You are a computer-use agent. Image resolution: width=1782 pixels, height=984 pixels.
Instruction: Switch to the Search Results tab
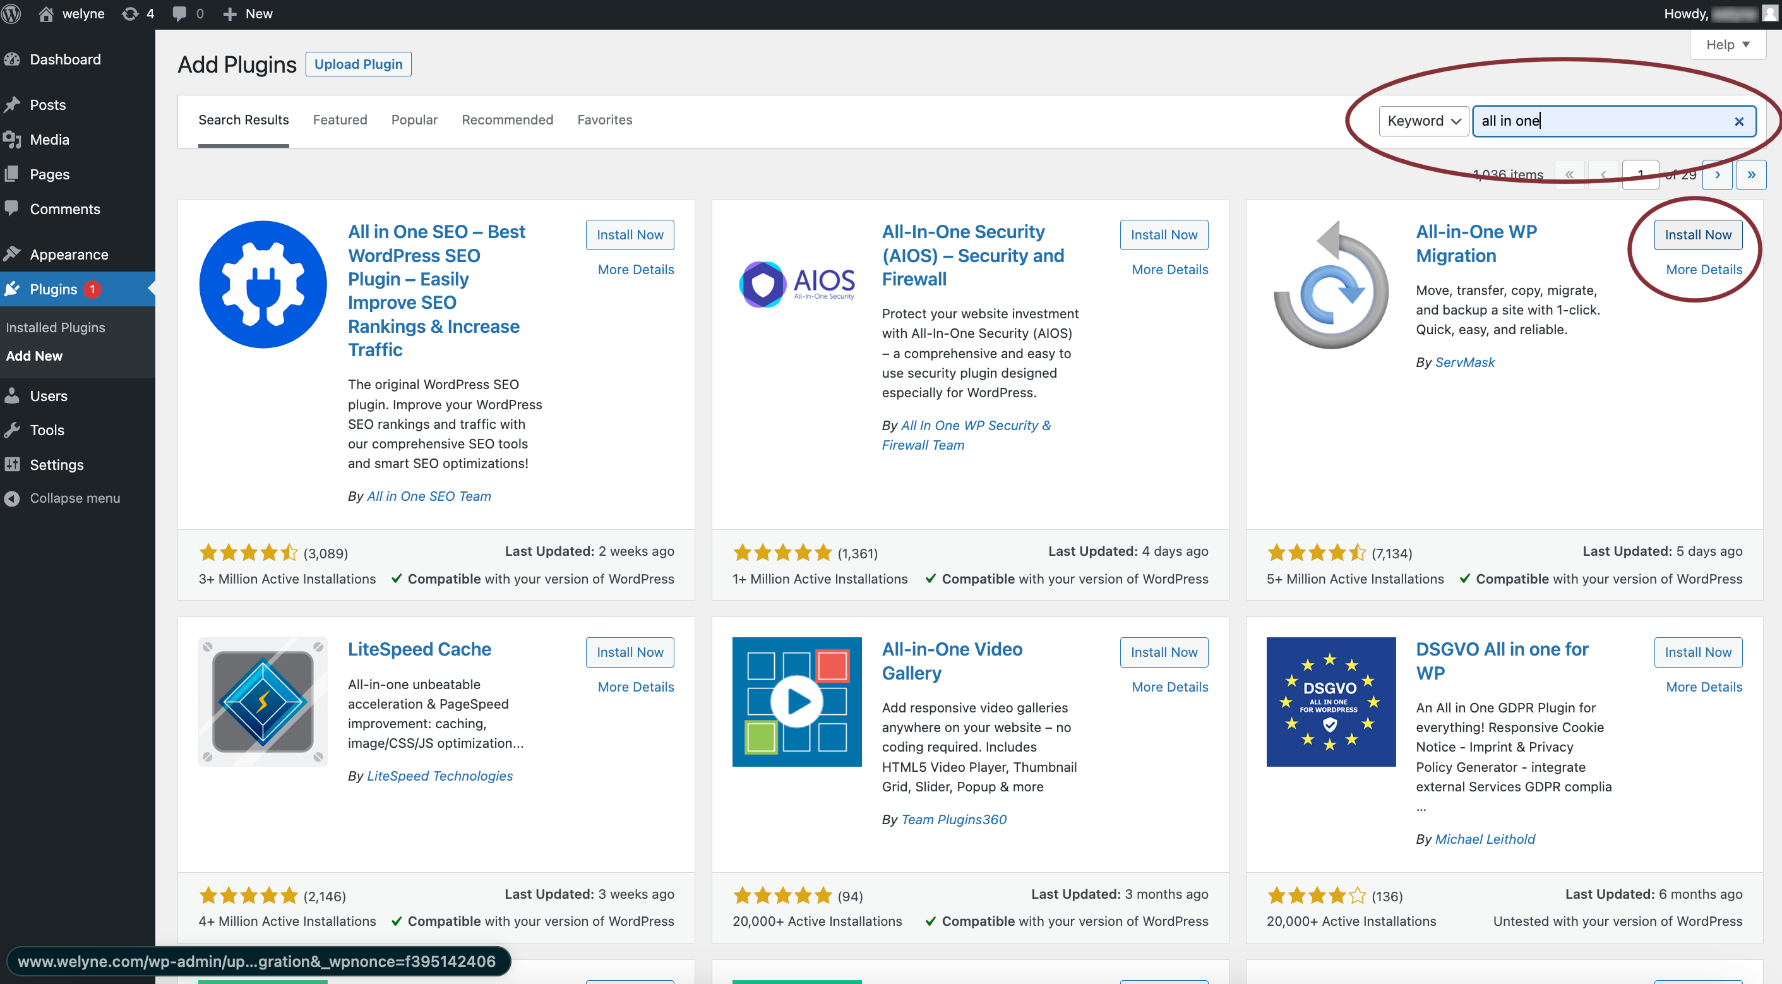244,121
